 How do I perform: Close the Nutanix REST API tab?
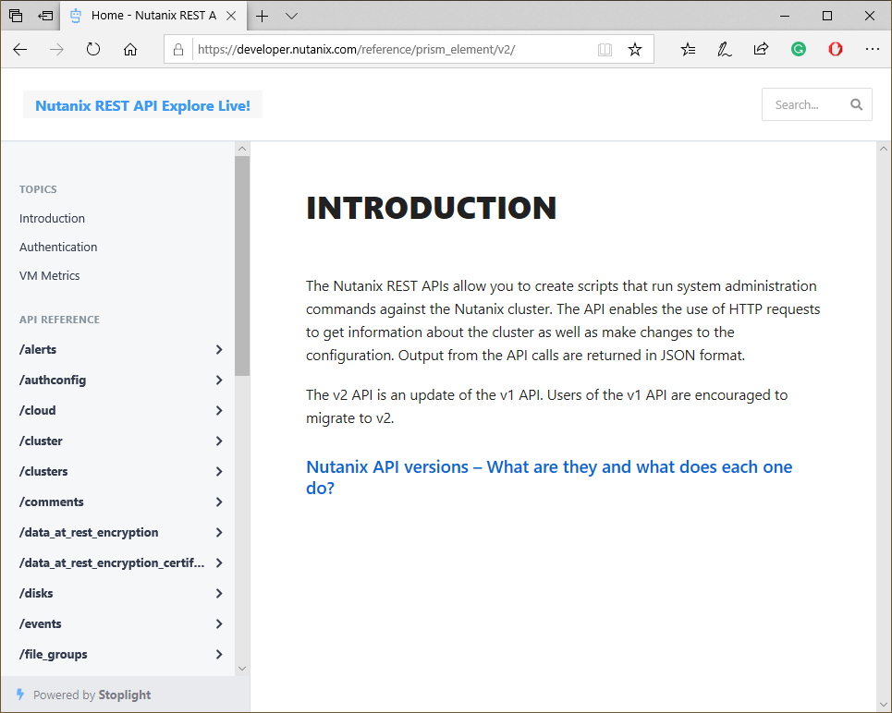click(x=231, y=16)
